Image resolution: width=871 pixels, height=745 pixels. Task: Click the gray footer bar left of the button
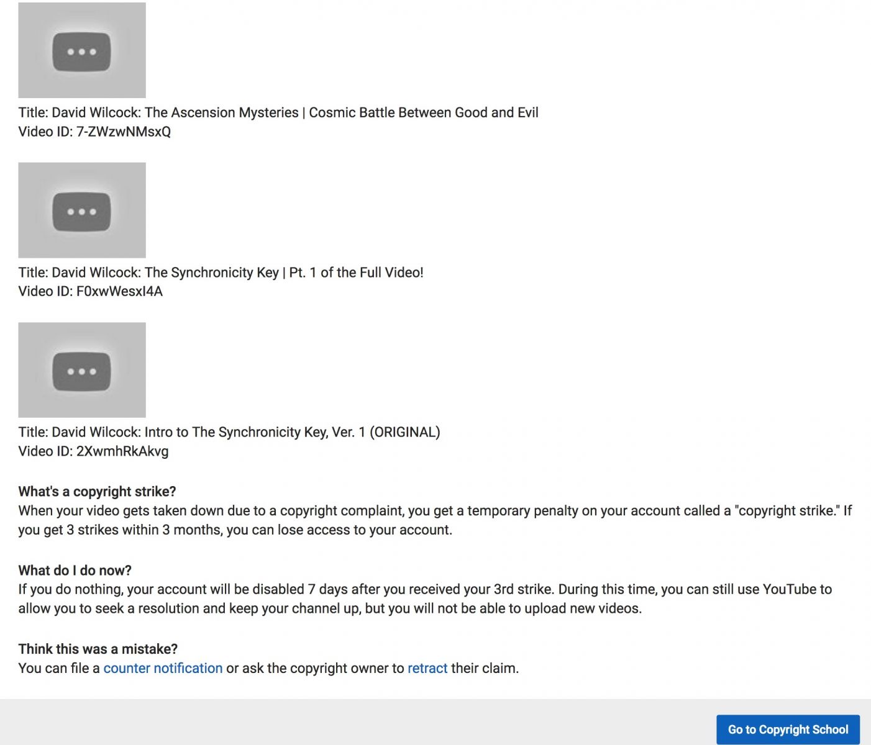tap(358, 722)
